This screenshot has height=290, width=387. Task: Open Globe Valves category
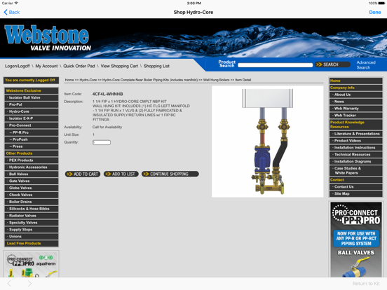32,188
